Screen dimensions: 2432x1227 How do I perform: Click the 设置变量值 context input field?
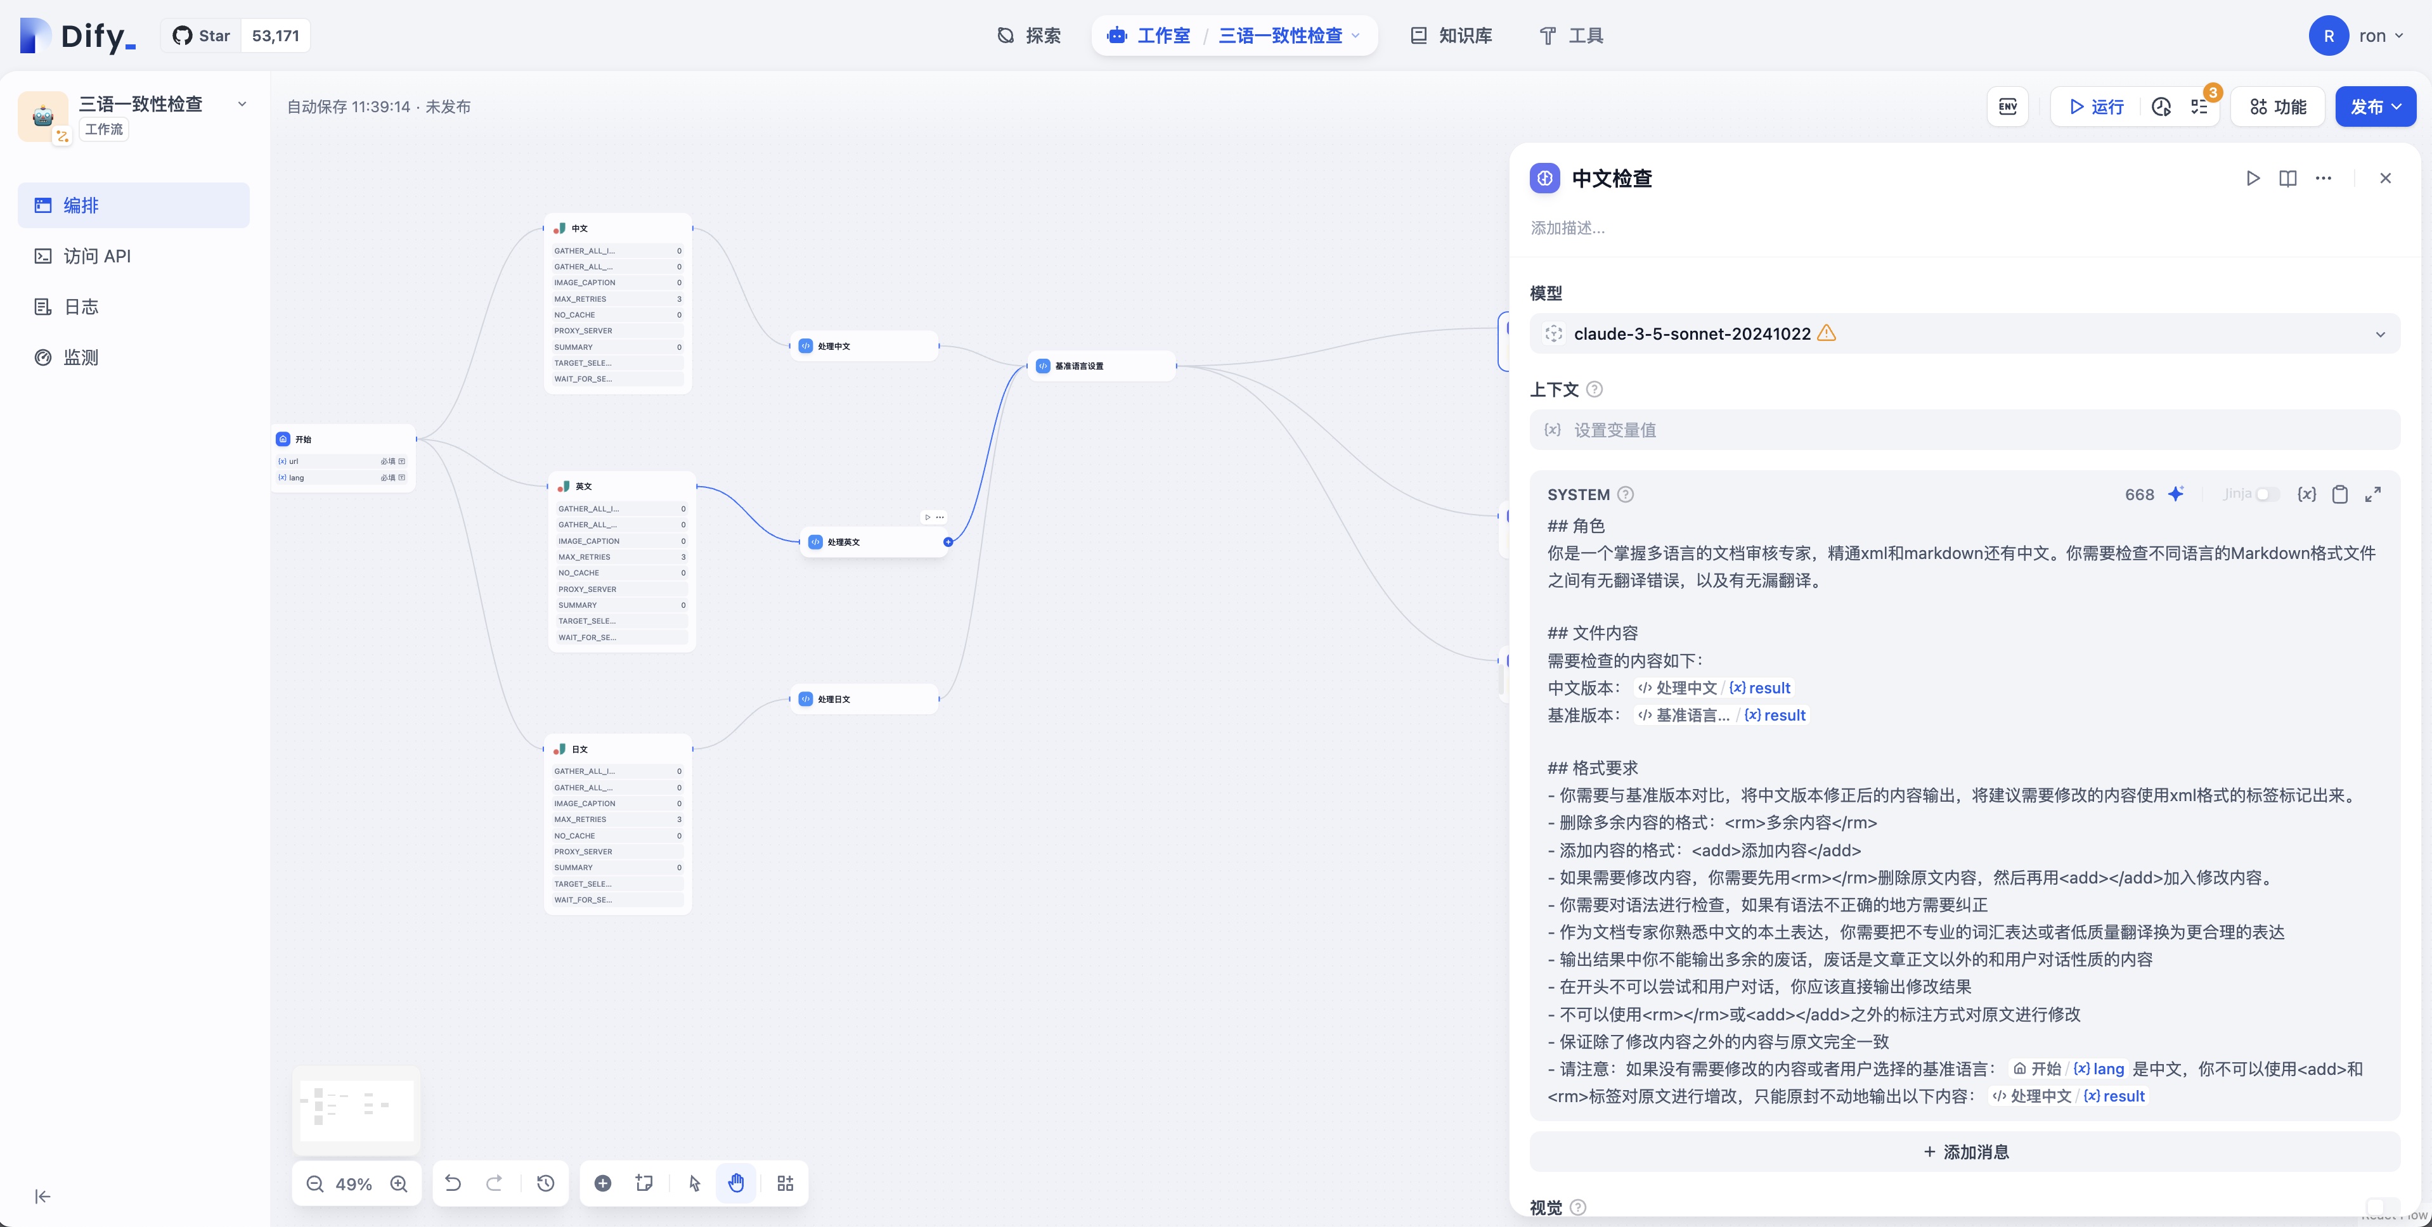[x=1963, y=430]
